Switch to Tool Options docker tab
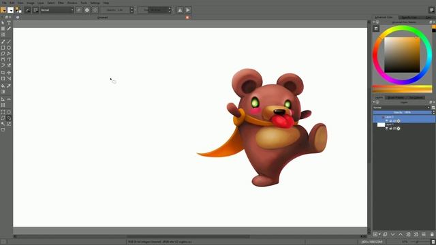This screenshot has height=245, width=436. point(416,98)
